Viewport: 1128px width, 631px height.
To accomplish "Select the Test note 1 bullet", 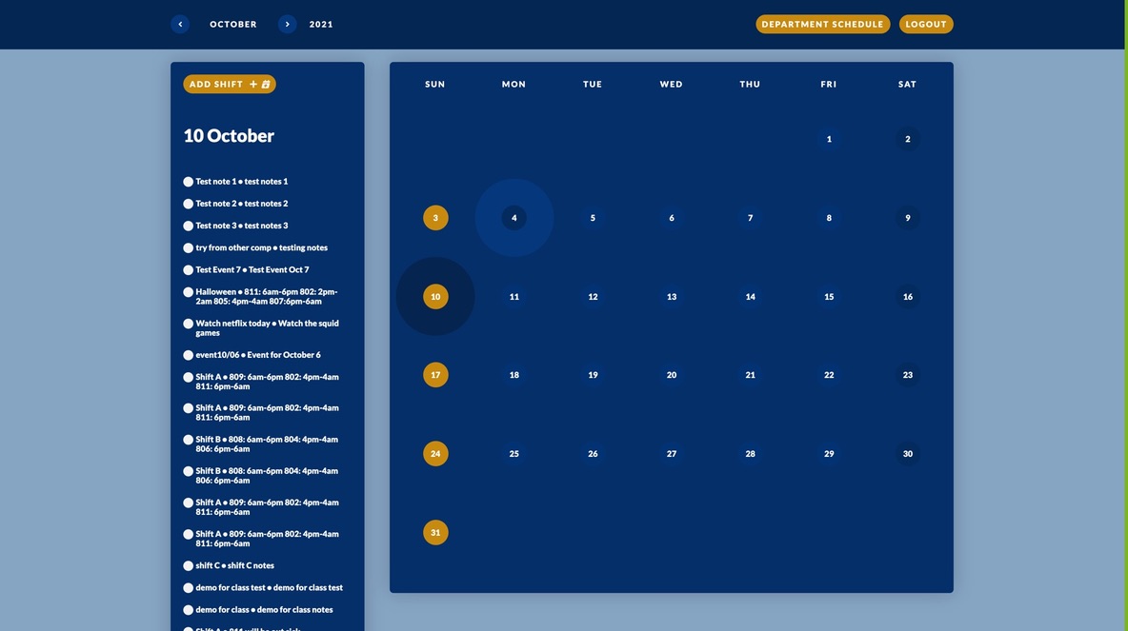I will coord(188,182).
